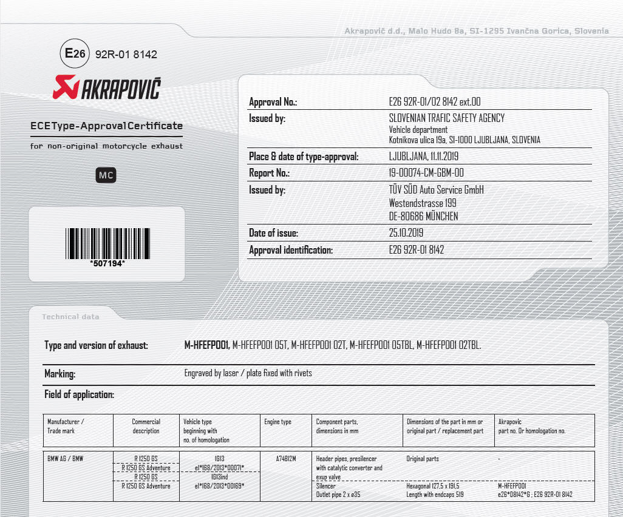Click 'Vehicle type beginning with' column header
The height and width of the screenshot is (517, 623).
206,431
